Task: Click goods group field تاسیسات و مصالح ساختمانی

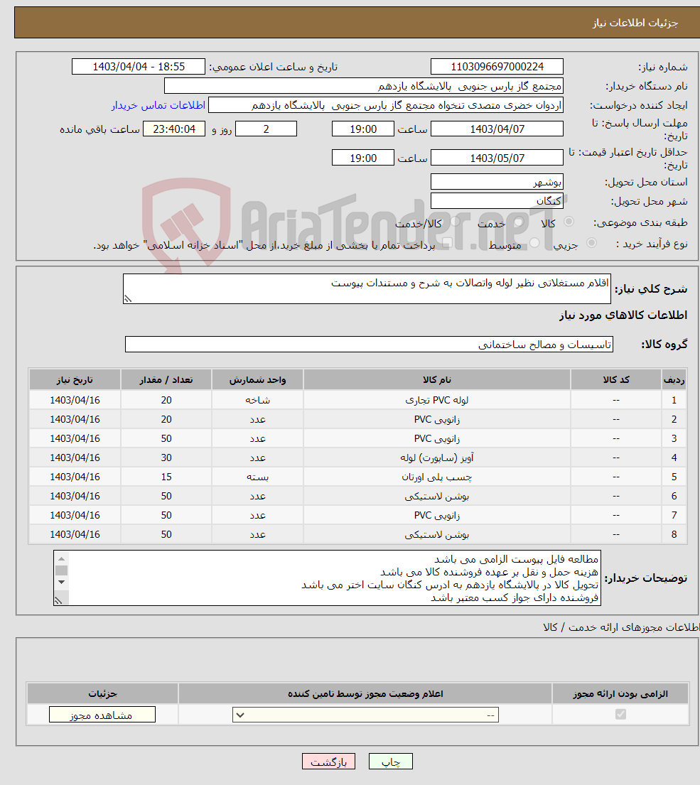Action: [x=369, y=345]
